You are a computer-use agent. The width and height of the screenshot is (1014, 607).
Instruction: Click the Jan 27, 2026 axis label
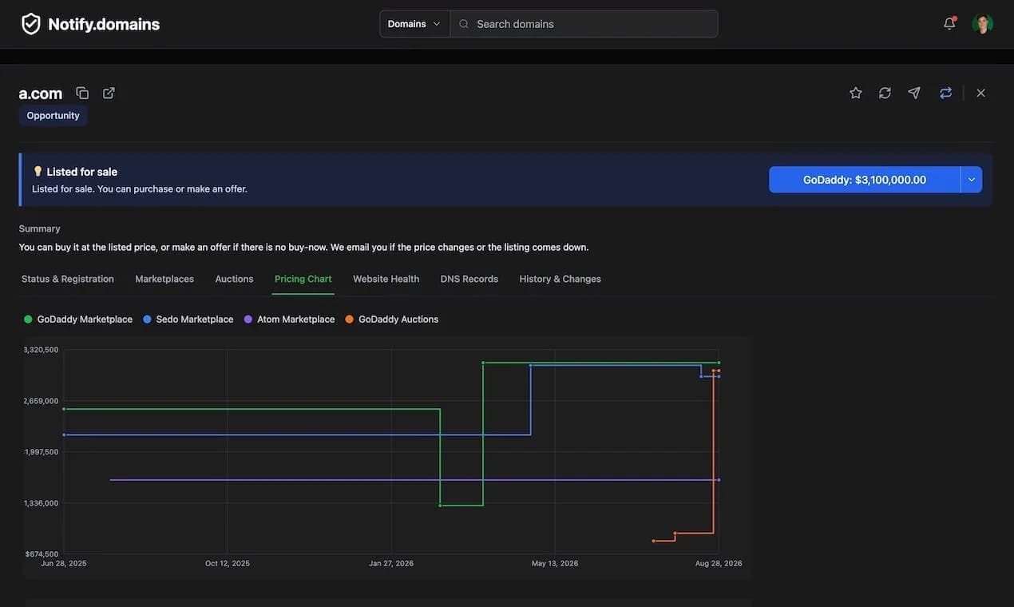pyautogui.click(x=391, y=563)
